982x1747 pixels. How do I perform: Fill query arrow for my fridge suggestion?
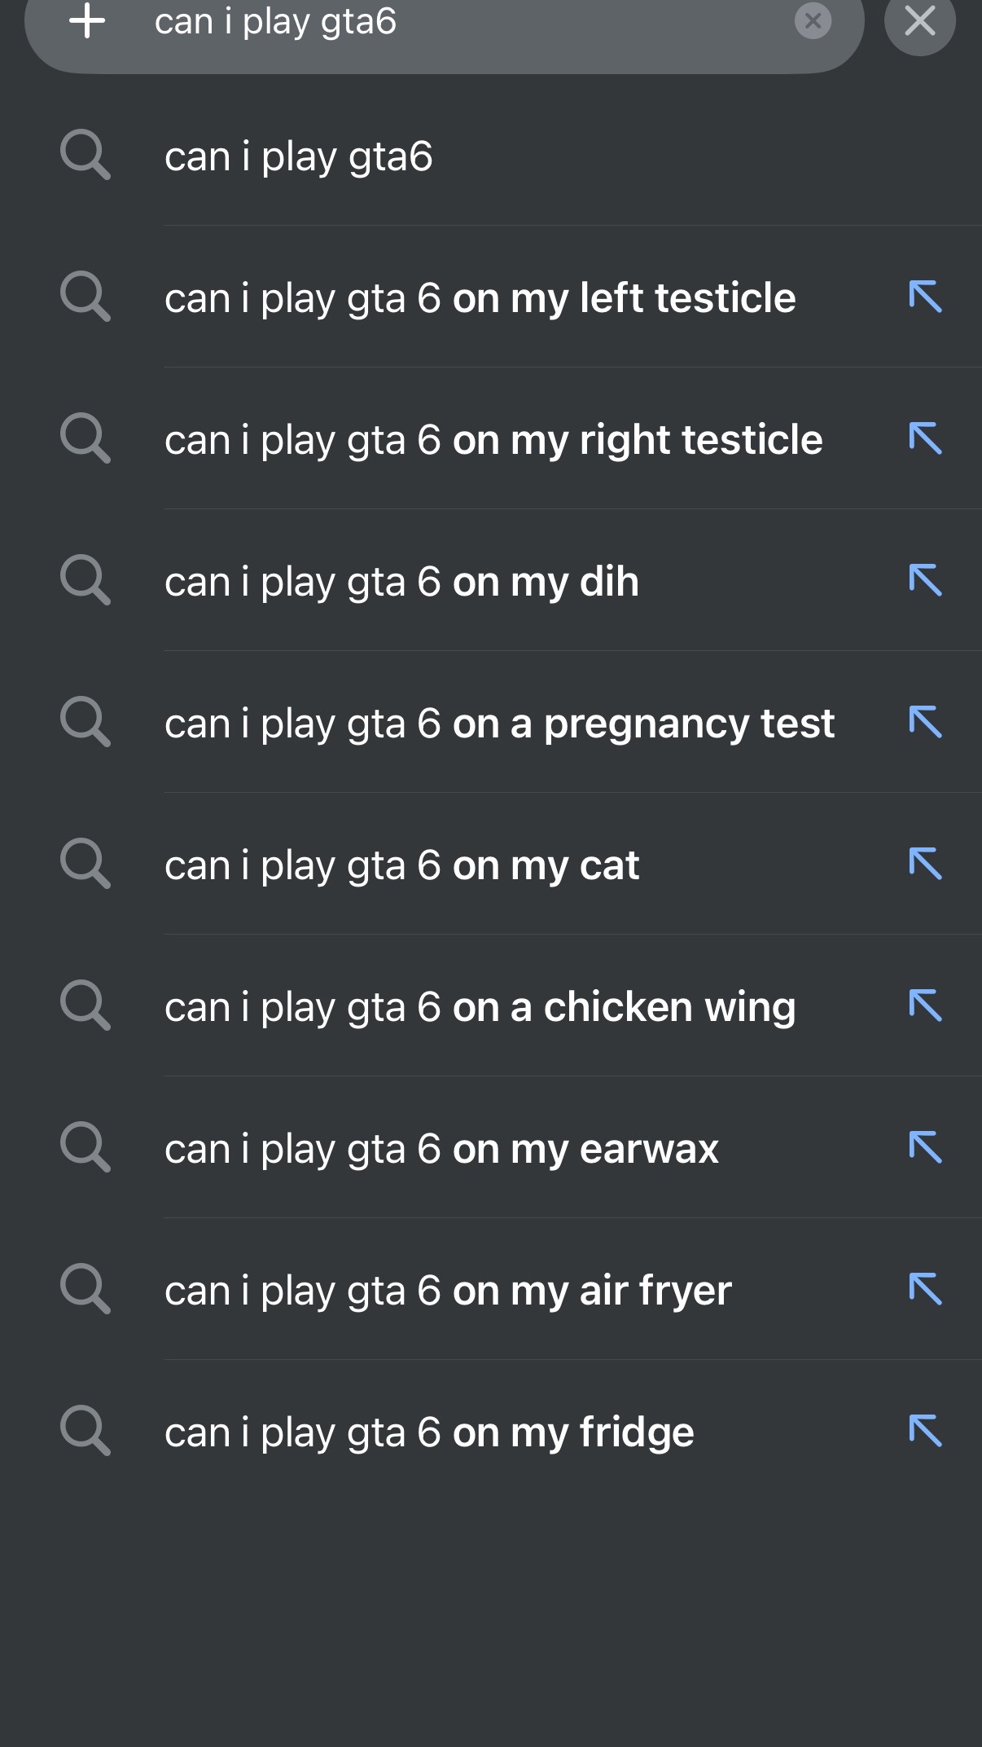coord(926,1431)
